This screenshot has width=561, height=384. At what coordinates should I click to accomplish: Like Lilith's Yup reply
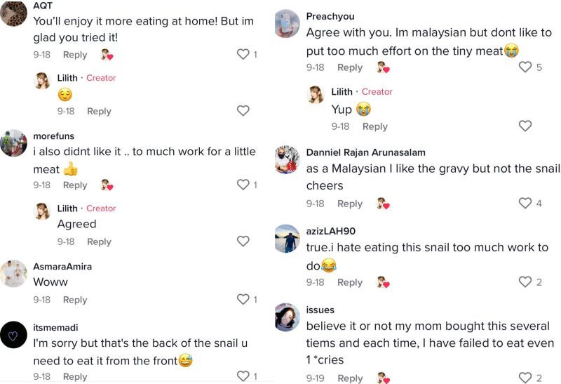(x=525, y=126)
